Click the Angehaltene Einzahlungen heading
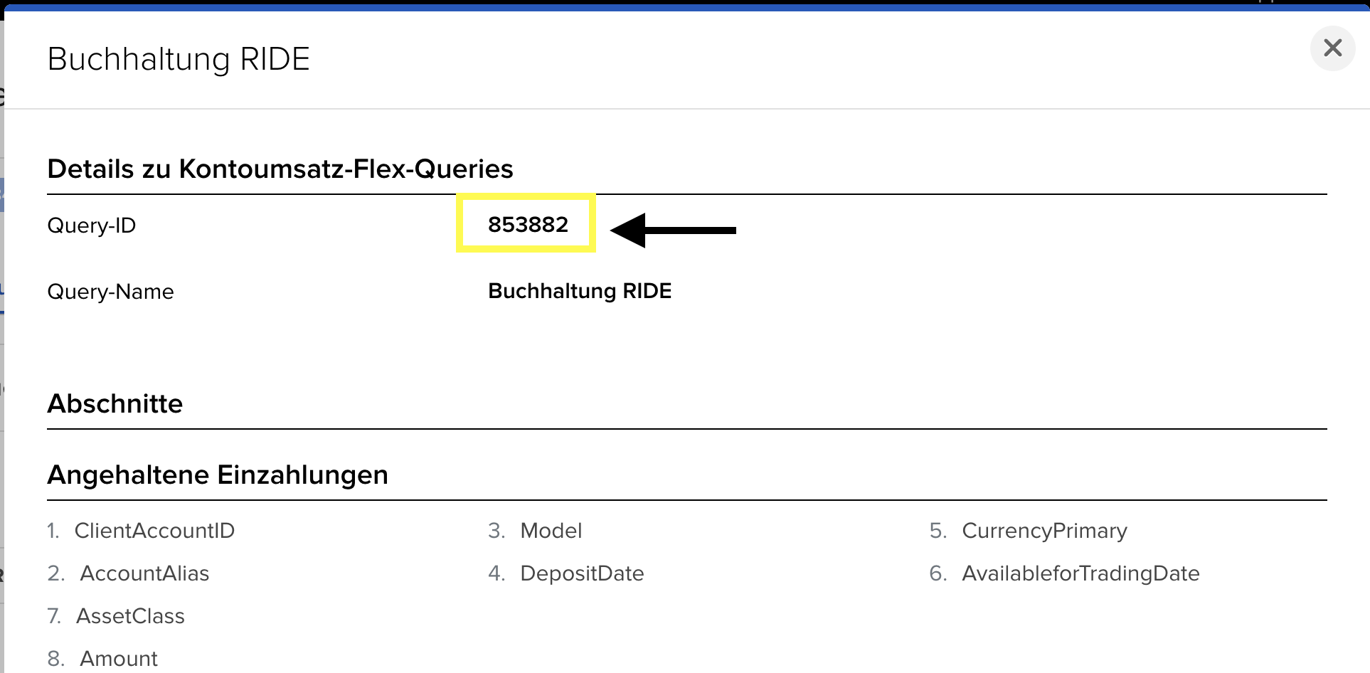 [x=218, y=475]
